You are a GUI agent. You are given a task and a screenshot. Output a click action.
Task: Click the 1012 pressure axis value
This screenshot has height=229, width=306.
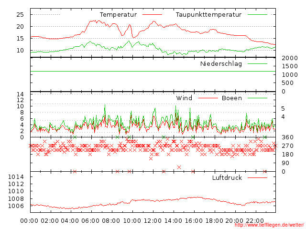pos(16,184)
